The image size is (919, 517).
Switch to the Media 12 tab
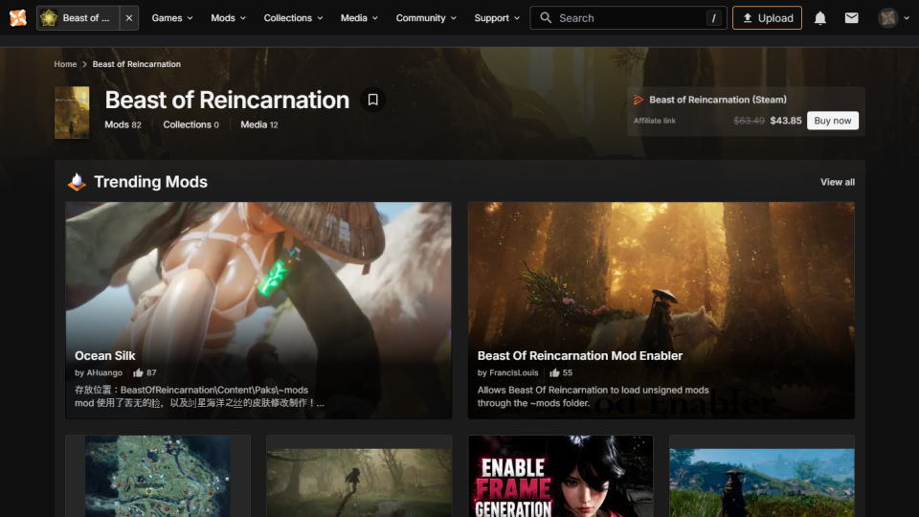259,124
